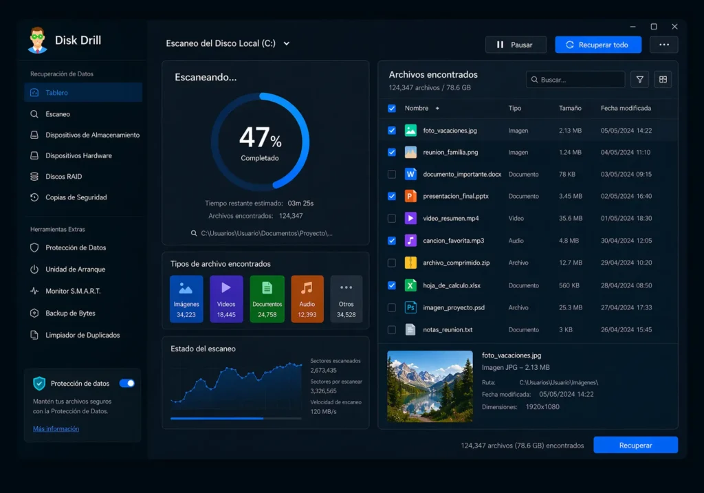Click the filter funnel icon

pyautogui.click(x=639, y=80)
